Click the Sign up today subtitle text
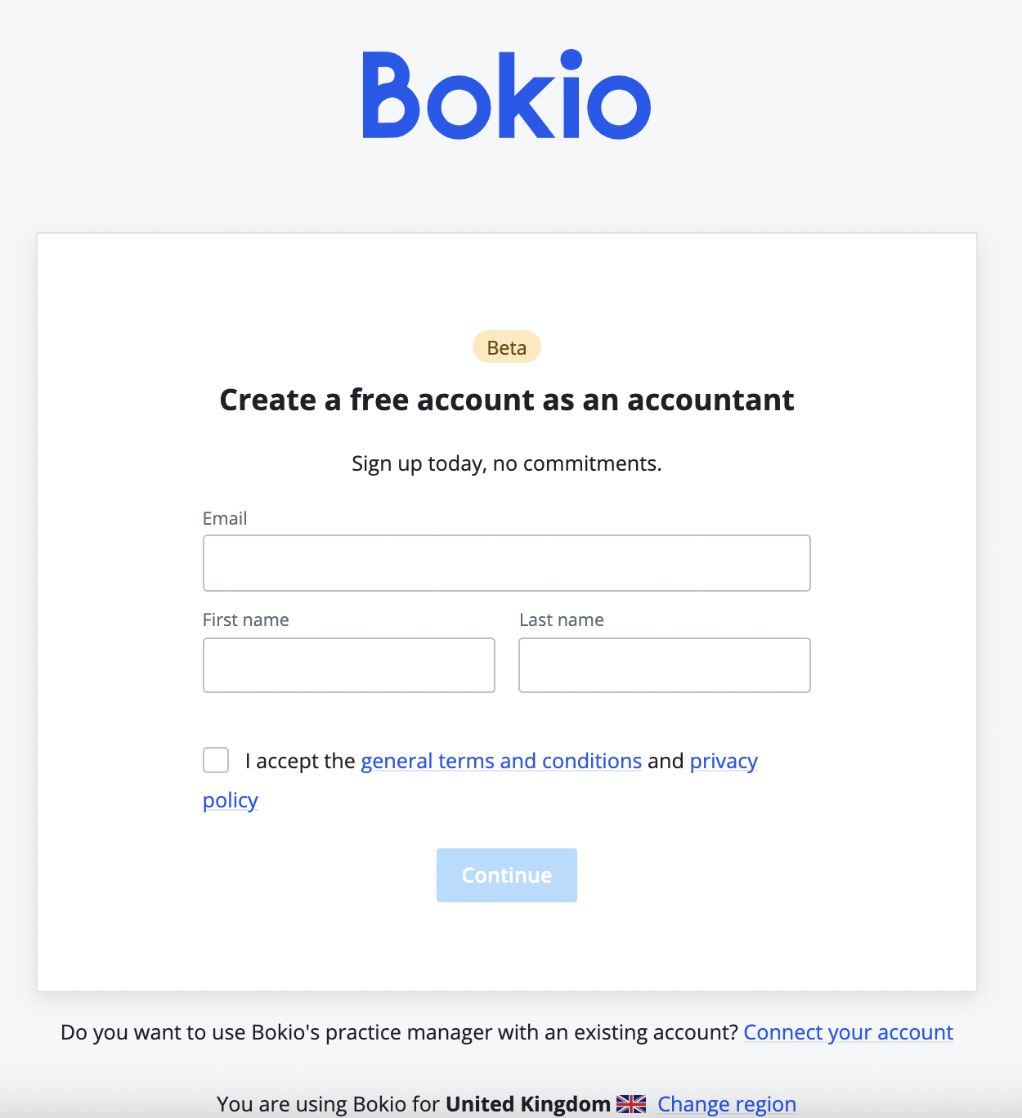 coord(506,463)
